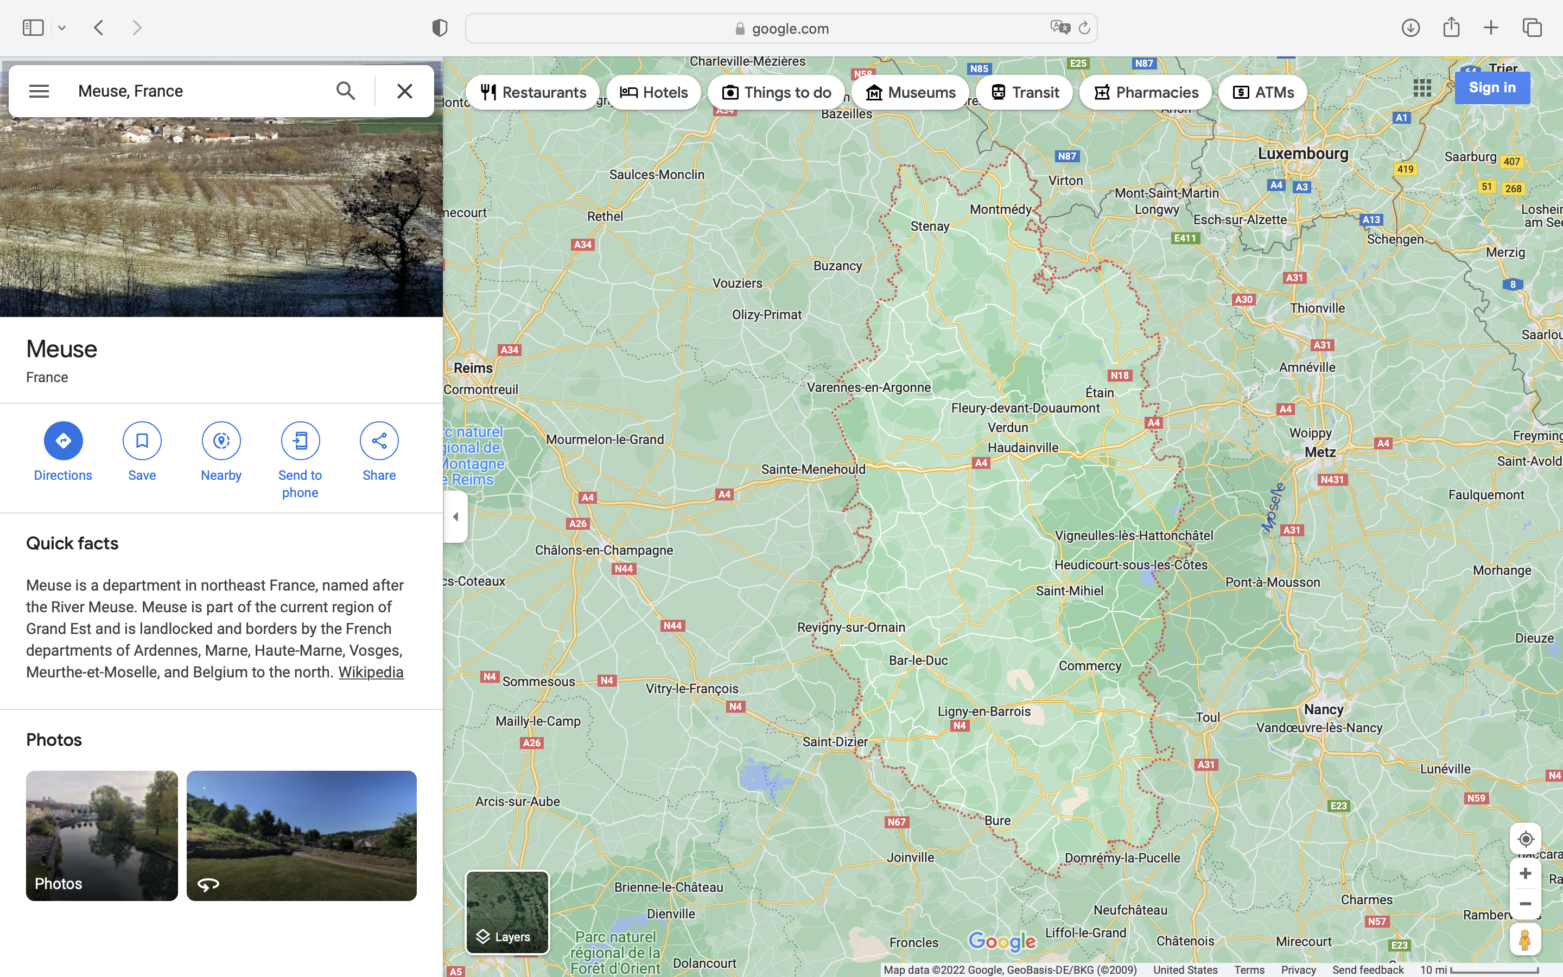Screen dimensions: 1563x977
Task: Toggle the Layers satellite view
Action: tap(507, 912)
